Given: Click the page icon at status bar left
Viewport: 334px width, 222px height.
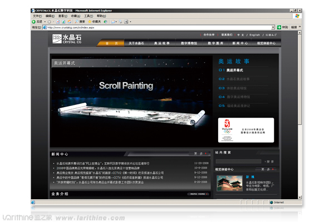Looking at the screenshot, I should point(33,203).
